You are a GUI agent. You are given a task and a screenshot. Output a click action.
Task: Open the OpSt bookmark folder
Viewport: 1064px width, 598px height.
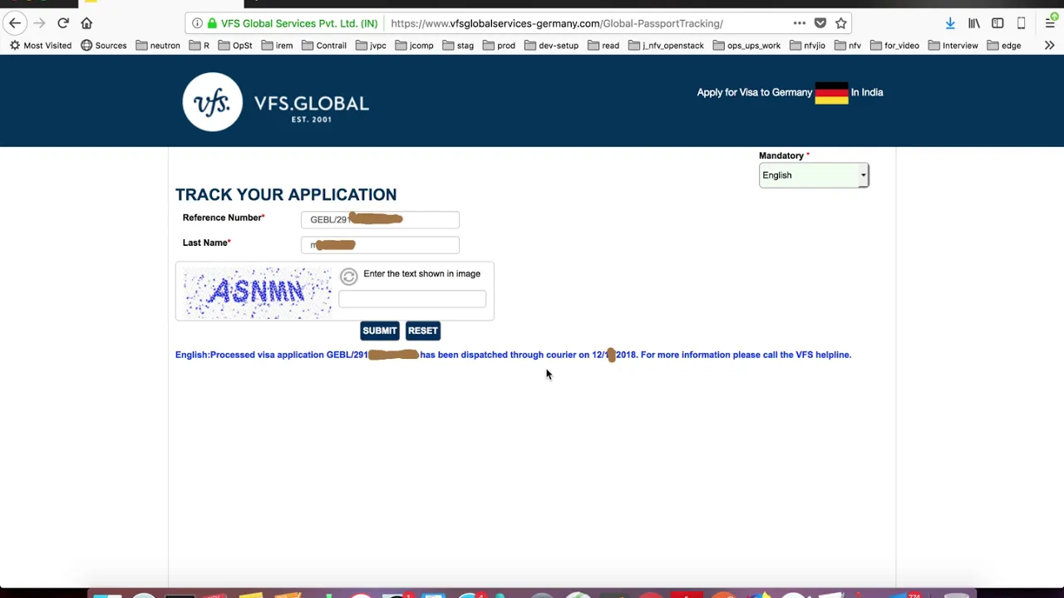(235, 46)
